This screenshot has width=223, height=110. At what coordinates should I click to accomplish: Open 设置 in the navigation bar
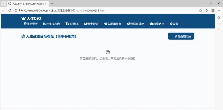coord(174,24)
